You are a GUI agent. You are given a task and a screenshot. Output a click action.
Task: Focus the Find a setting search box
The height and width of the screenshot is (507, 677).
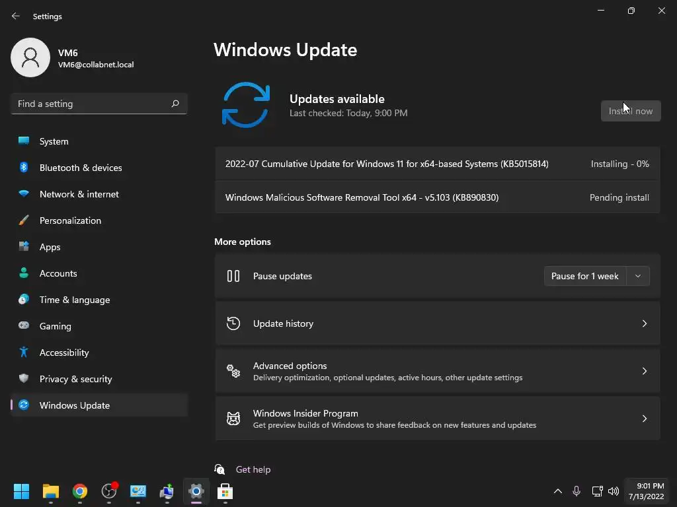(x=99, y=104)
